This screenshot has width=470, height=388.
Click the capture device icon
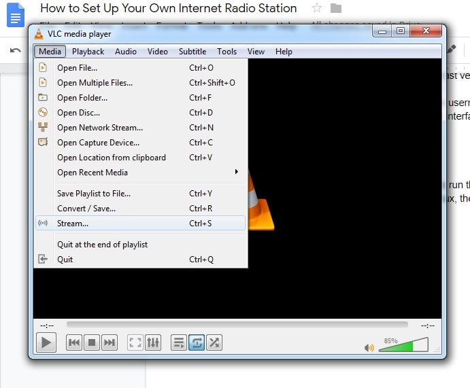[43, 142]
